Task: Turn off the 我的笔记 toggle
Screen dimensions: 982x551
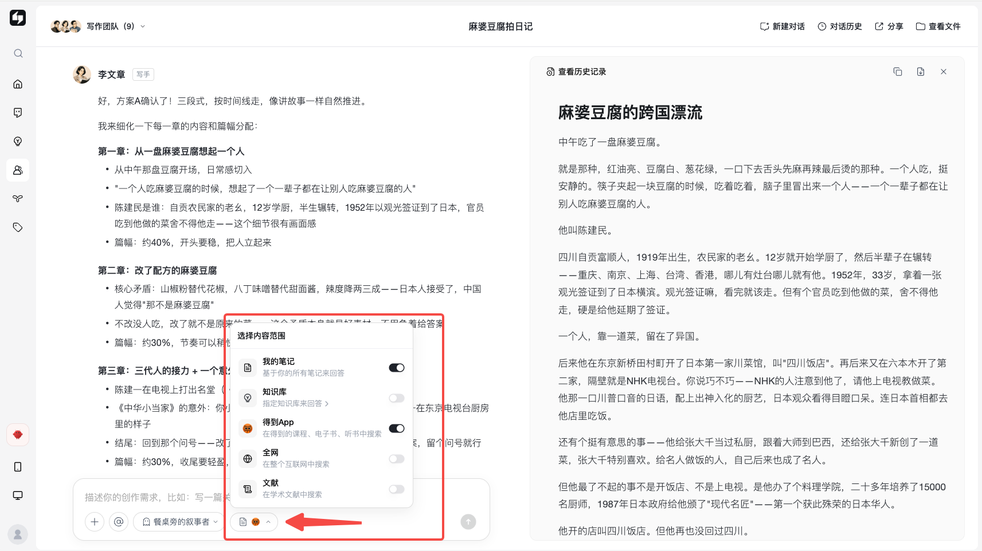Action: pos(397,368)
